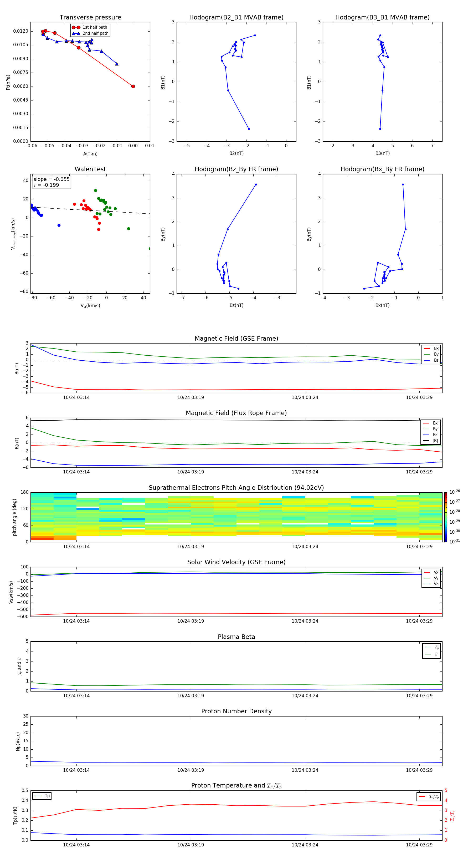473x868 pixels.
Task: Click the "Pt(nPa)" y-axis label
Action: click(x=8, y=82)
